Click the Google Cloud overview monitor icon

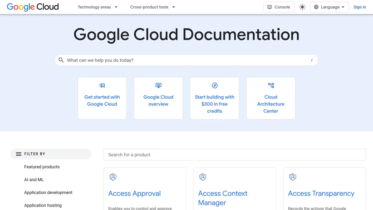[158, 85]
